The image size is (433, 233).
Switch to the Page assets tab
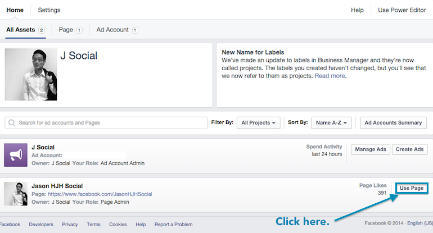coord(70,30)
